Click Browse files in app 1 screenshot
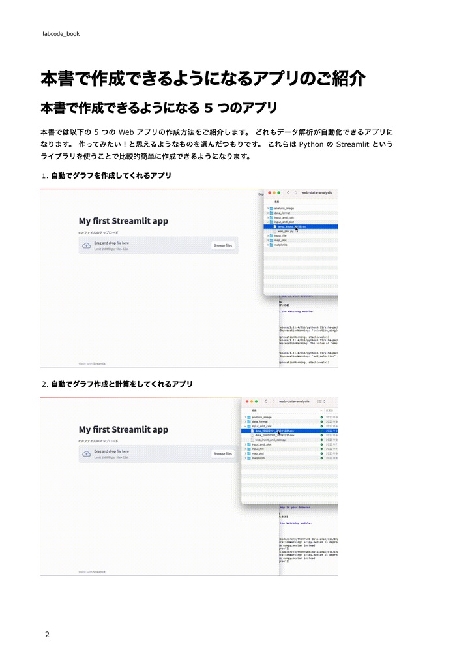This screenshot has width=472, height=668. point(223,245)
